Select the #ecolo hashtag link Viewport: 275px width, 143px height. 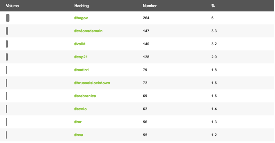coord(81,109)
